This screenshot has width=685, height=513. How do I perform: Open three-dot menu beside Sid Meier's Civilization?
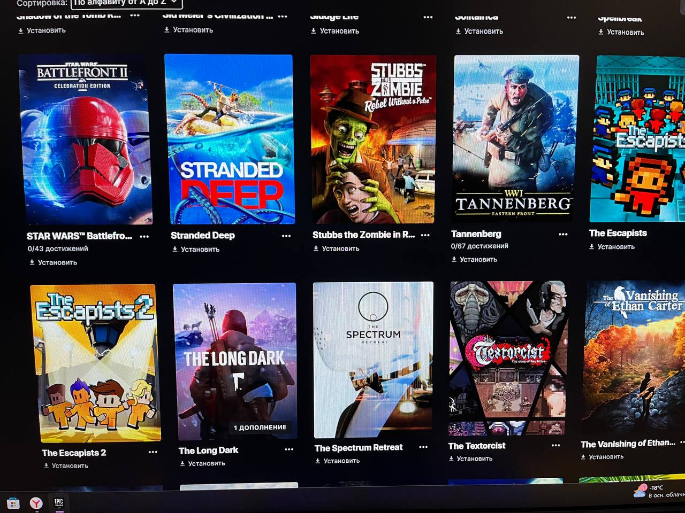[283, 17]
